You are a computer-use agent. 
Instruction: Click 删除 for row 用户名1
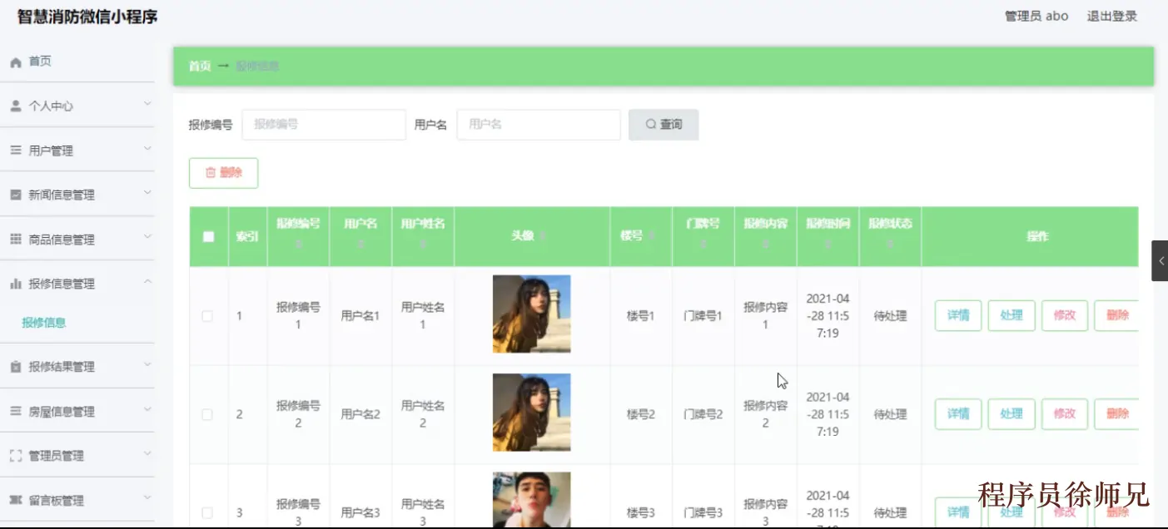(x=1116, y=315)
